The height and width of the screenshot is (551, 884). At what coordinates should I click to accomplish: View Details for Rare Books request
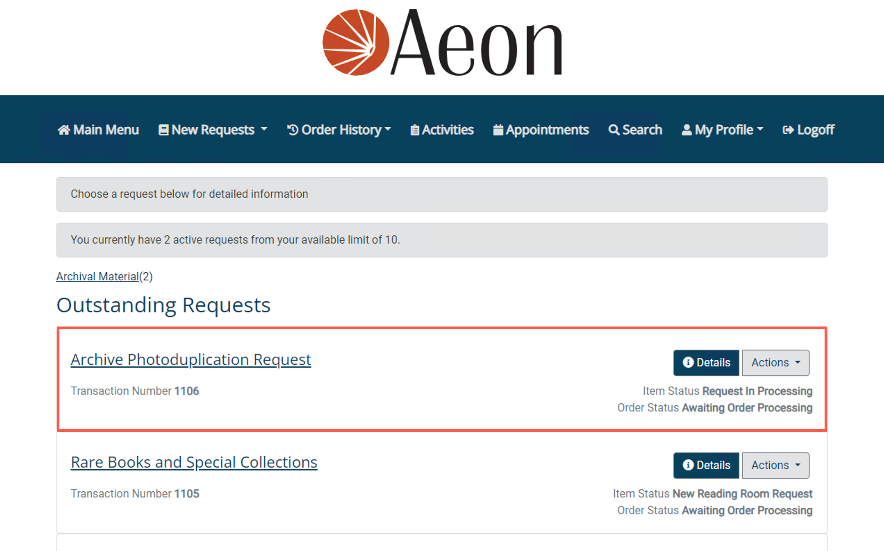tap(706, 465)
